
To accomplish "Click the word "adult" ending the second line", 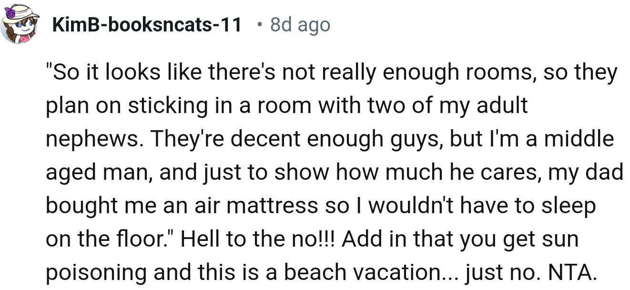I will [503, 105].
